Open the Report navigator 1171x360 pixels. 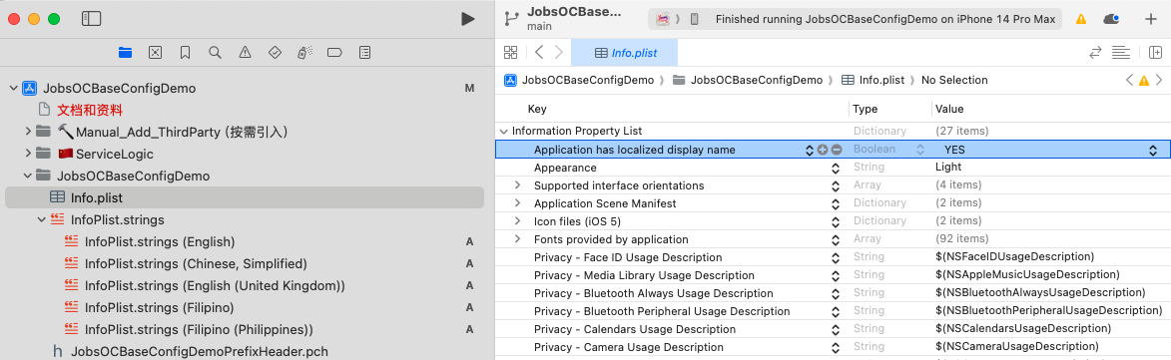(364, 52)
